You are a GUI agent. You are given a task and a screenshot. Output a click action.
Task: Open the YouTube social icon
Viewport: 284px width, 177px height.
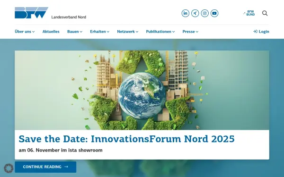(x=214, y=13)
